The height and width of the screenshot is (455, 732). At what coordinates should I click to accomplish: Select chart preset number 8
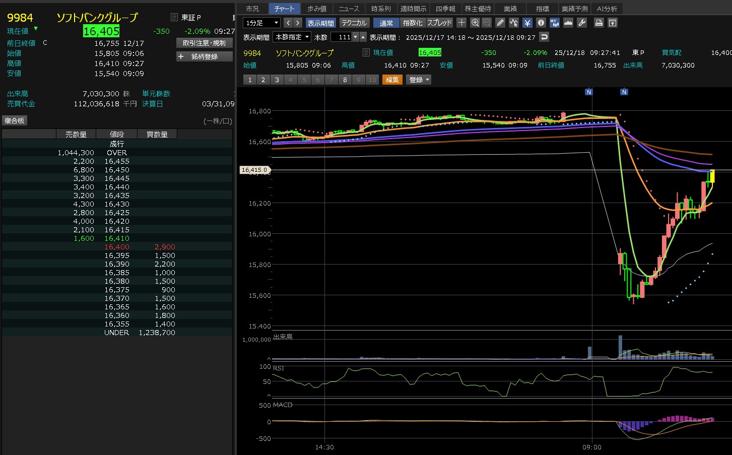345,80
